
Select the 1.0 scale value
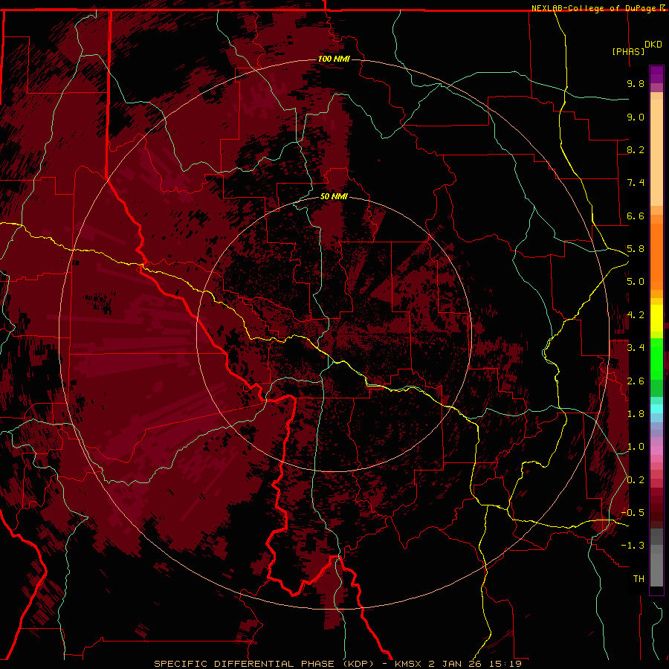tap(636, 447)
